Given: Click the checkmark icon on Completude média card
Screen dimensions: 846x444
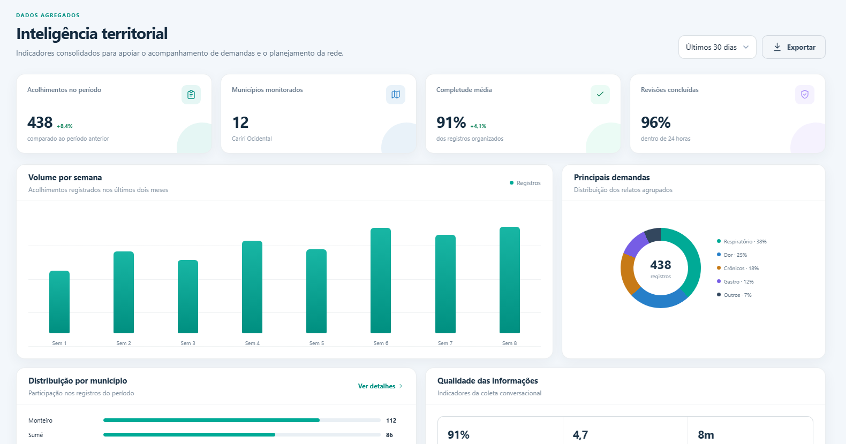Looking at the screenshot, I should (x=600, y=95).
